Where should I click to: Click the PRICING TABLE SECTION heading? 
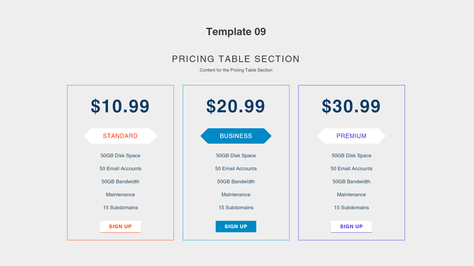(236, 59)
